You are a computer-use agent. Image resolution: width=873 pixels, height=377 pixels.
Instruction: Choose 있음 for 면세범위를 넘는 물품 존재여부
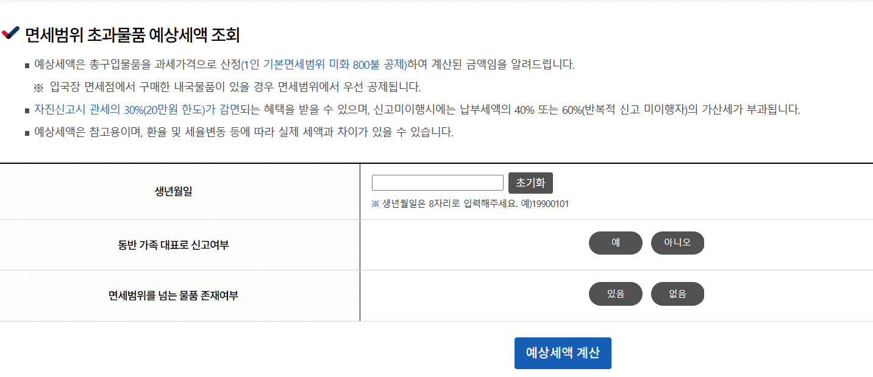tap(615, 294)
